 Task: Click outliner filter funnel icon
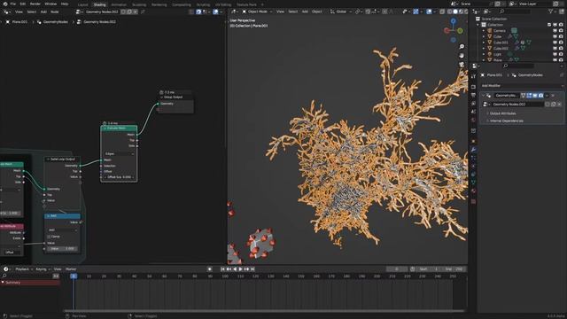coord(551,12)
